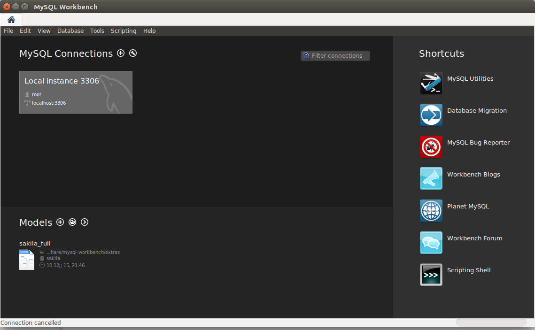Open the View menu
Screen dimensions: 535x330
point(44,31)
